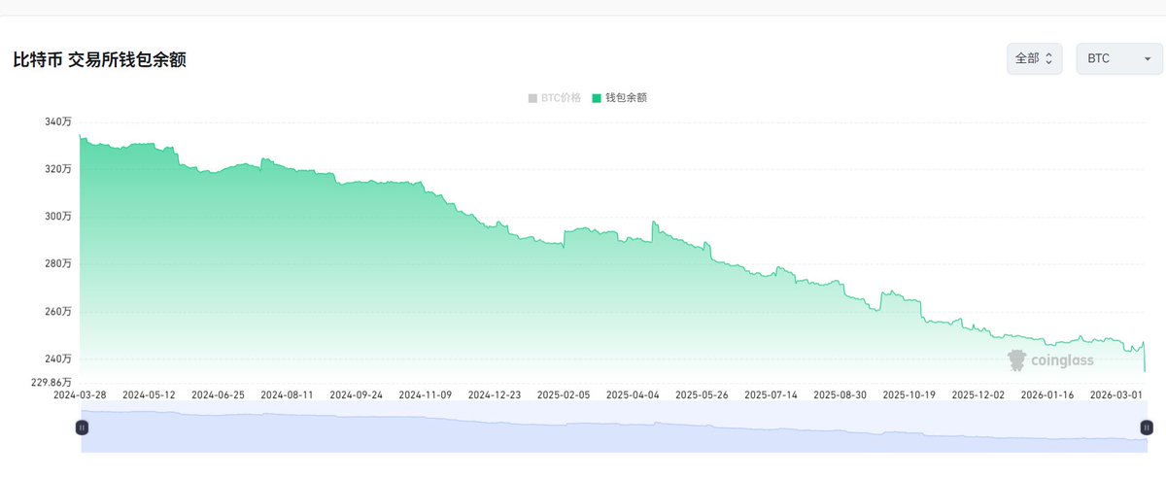
Task: Click the 260万 axis label
Action: click(57, 311)
